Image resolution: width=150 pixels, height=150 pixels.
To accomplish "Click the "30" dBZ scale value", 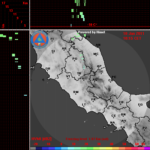I will coord(99,144).
